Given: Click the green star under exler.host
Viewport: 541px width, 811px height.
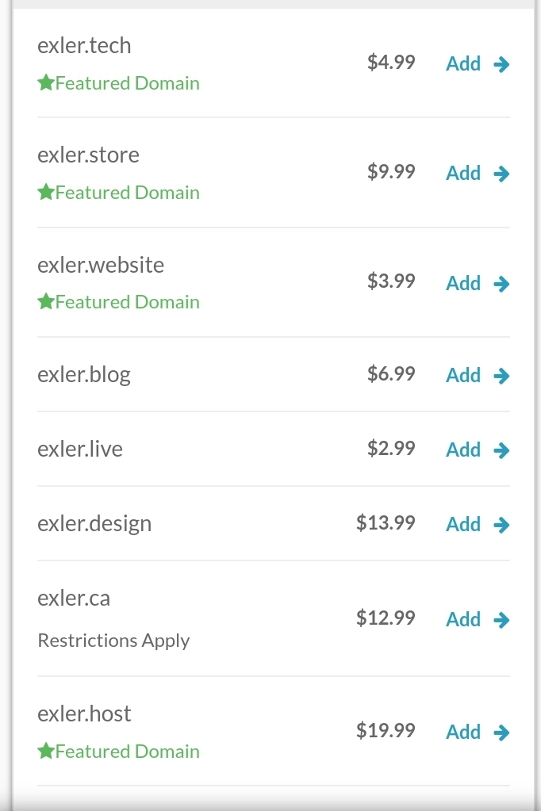Looking at the screenshot, I should 45,751.
